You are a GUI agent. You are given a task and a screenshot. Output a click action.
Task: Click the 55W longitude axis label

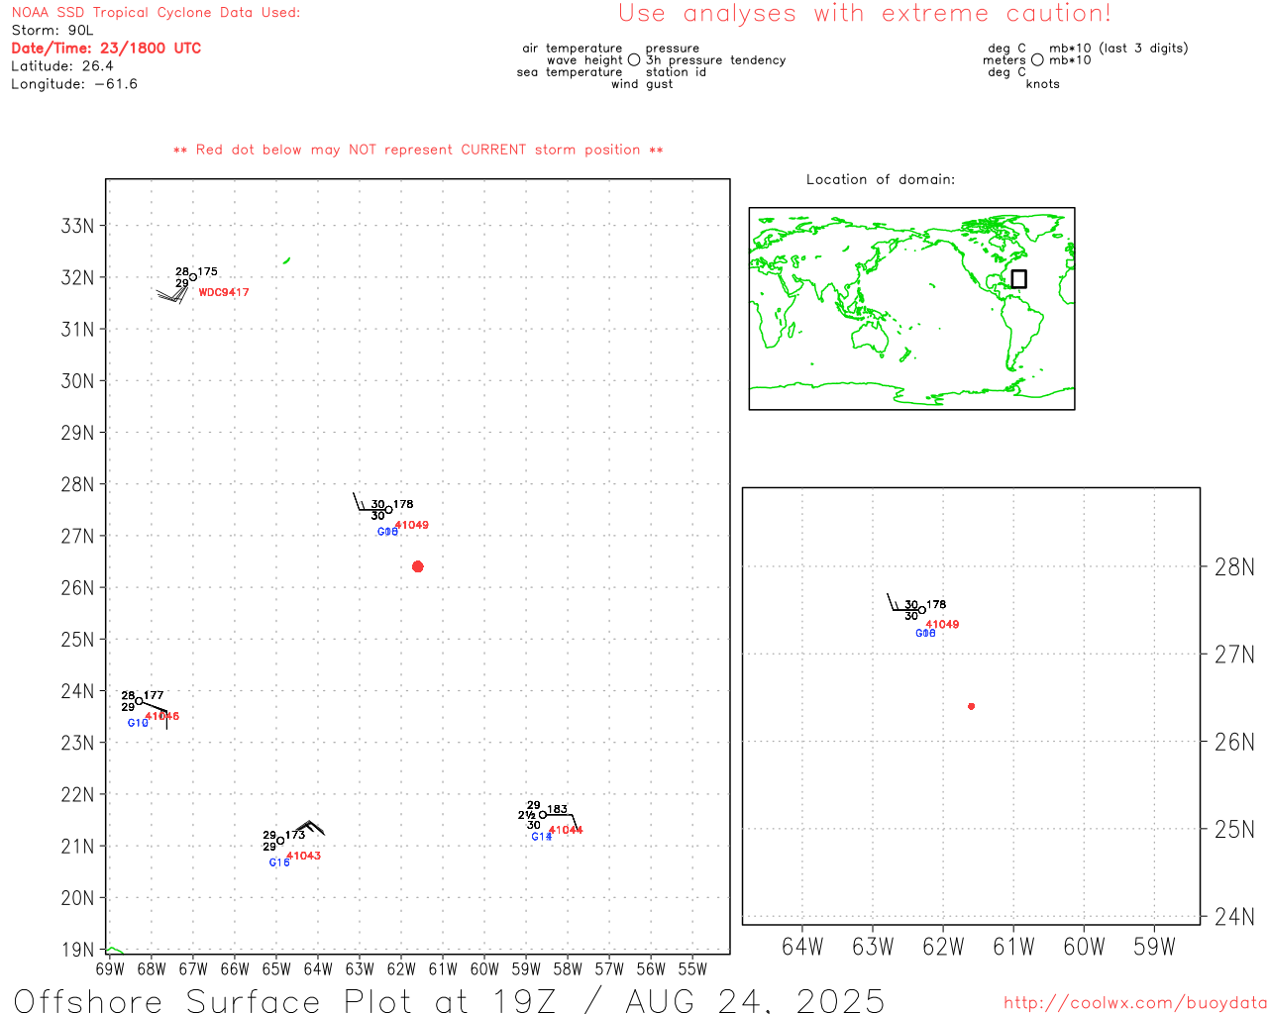pos(692,968)
